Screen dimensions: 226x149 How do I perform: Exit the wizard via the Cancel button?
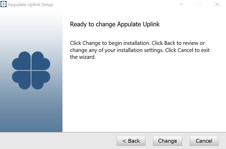tap(204, 141)
